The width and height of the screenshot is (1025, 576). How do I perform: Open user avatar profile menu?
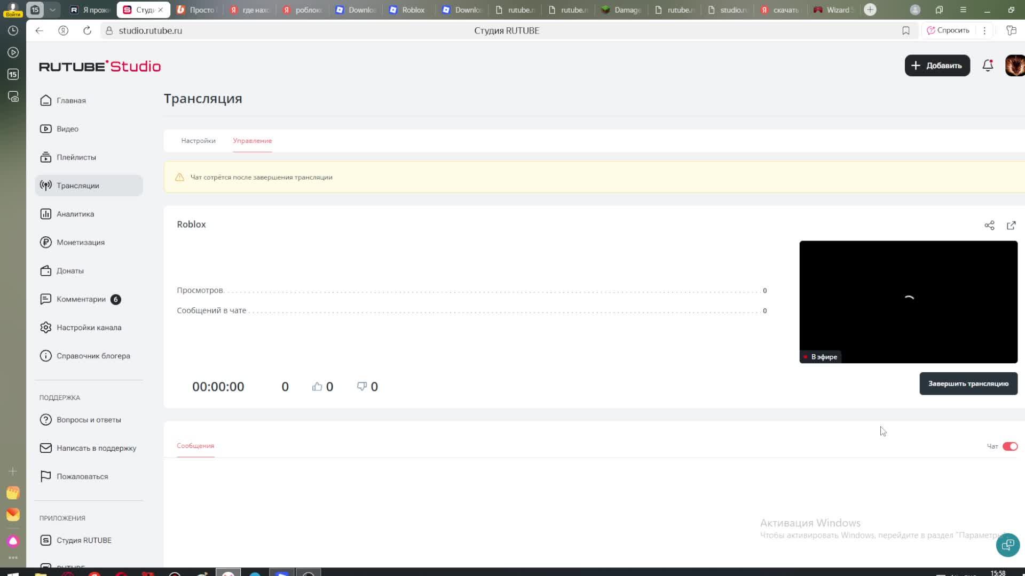click(1014, 66)
